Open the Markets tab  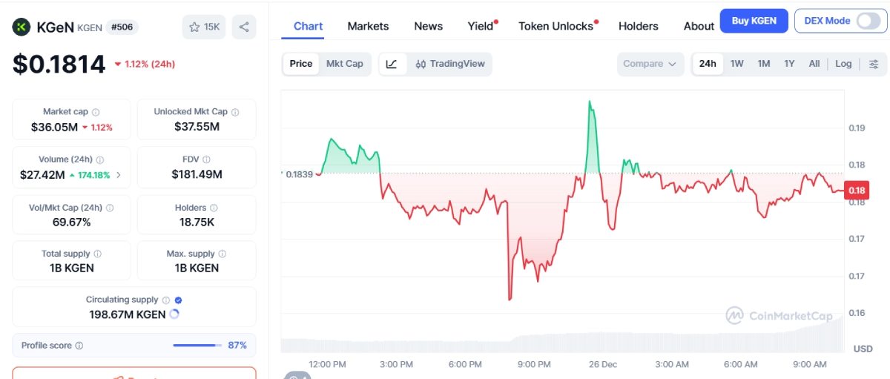[x=368, y=26]
